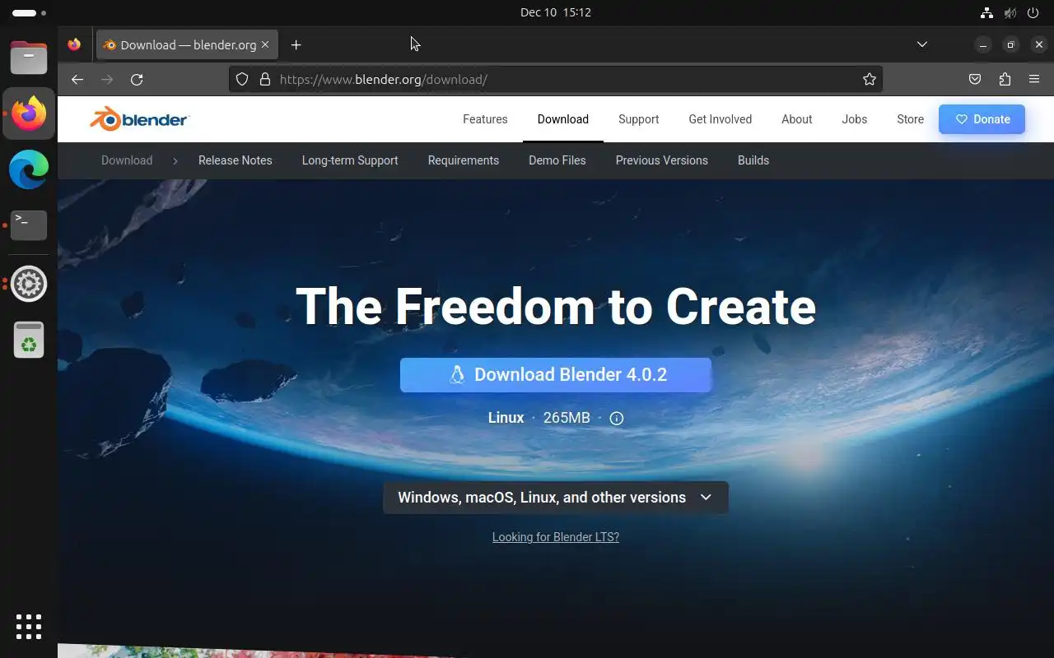Click the Blender logo in site header
The height and width of the screenshot is (658, 1054).
(140, 119)
